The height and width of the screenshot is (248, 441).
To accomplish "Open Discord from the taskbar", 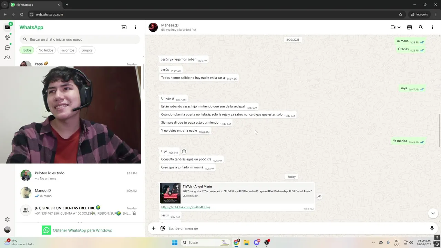I will click(x=257, y=242).
